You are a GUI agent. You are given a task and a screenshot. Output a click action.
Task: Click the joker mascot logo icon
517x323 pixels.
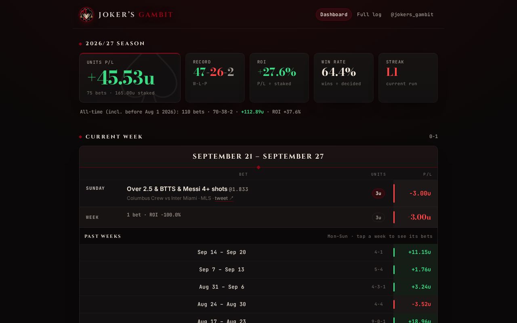click(x=86, y=15)
